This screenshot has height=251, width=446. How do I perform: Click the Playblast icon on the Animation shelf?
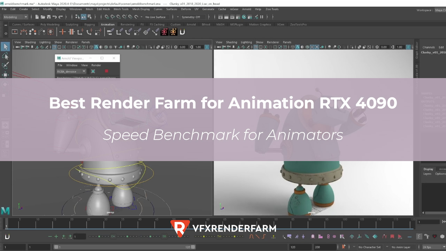point(15,32)
